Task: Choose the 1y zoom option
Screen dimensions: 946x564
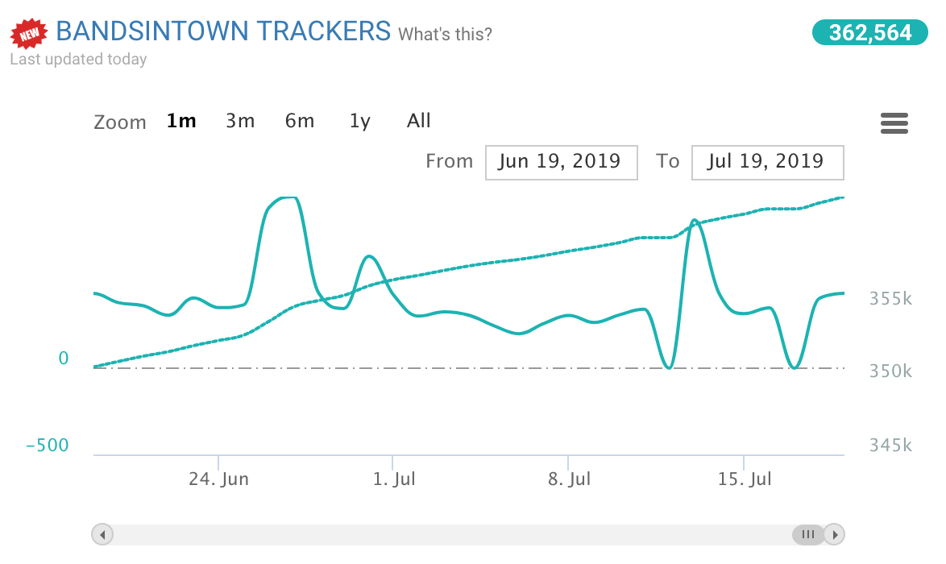Action: coord(360,121)
